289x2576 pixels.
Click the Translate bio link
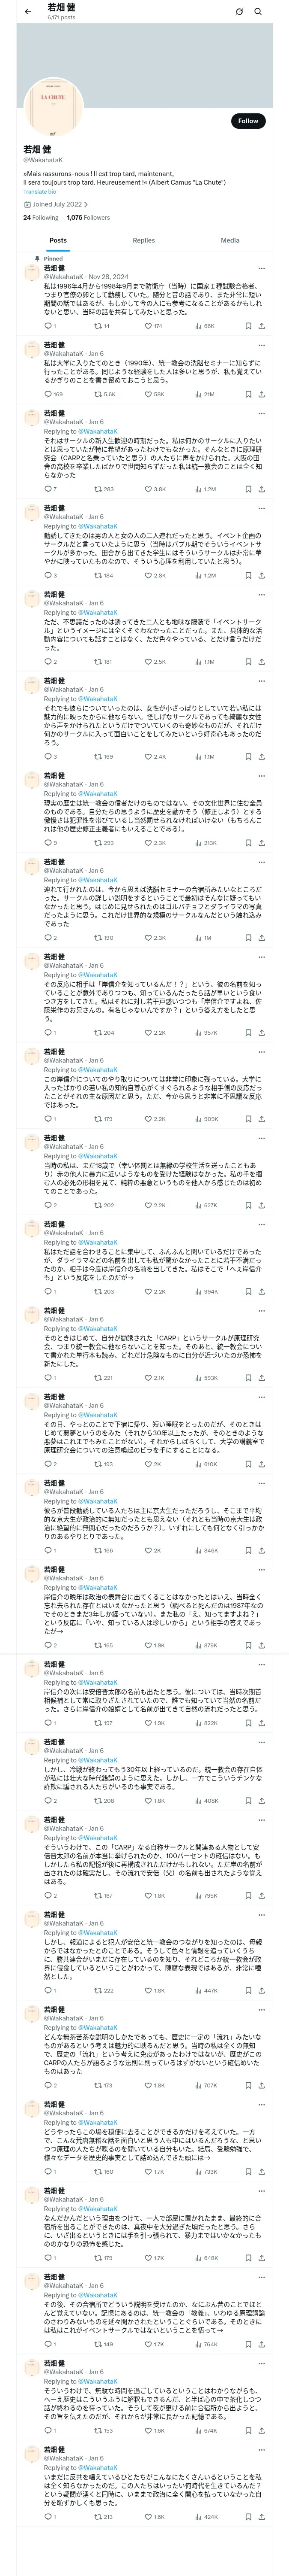click(40, 191)
